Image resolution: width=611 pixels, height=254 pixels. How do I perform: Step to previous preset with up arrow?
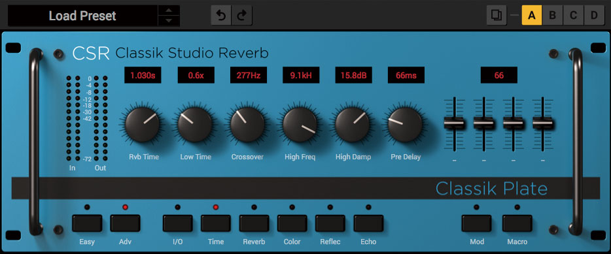(x=169, y=10)
